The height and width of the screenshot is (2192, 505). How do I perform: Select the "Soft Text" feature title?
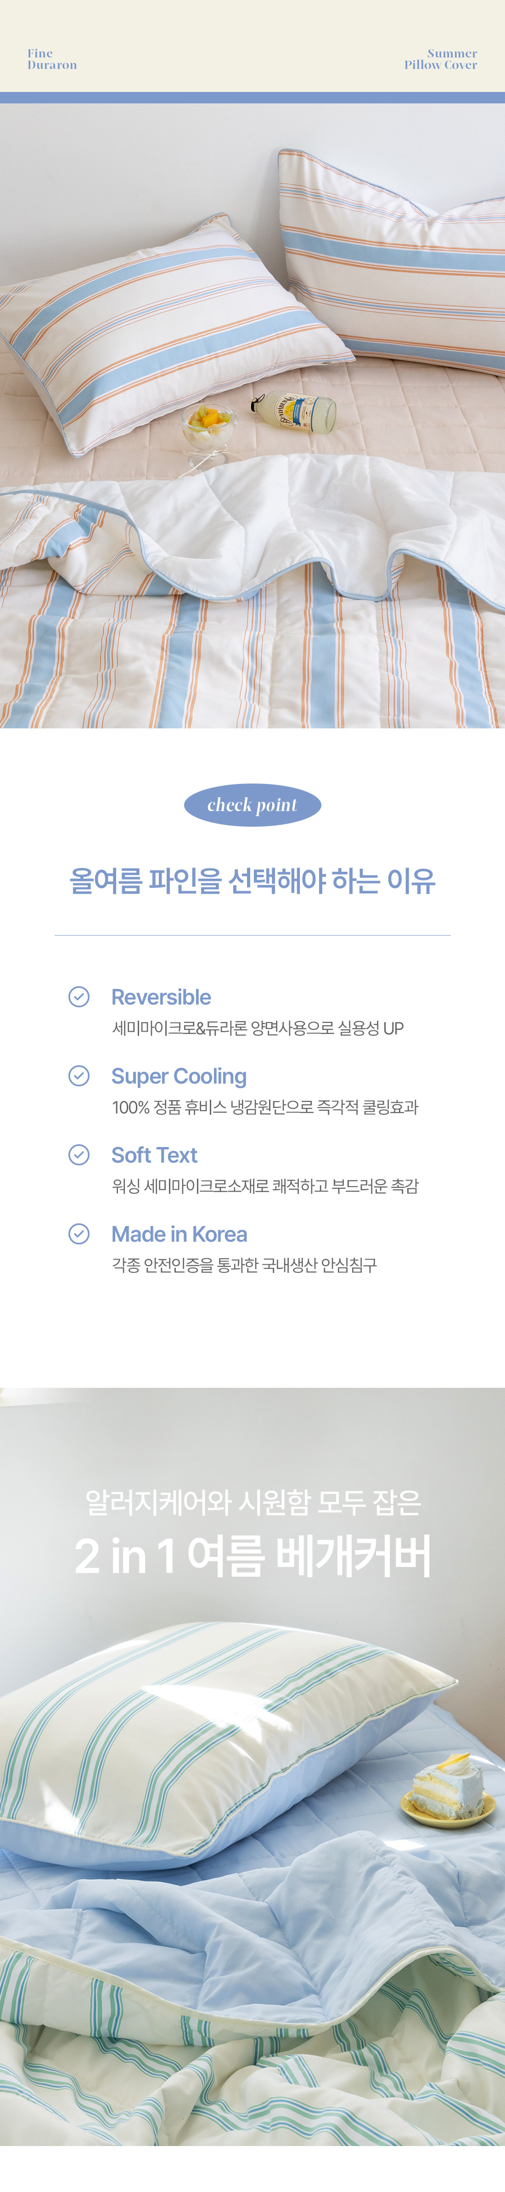coord(154,1156)
